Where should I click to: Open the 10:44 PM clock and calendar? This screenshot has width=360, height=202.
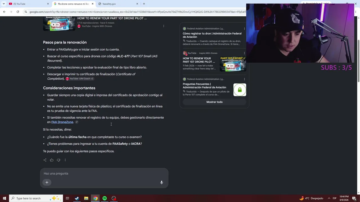click(x=344, y=198)
